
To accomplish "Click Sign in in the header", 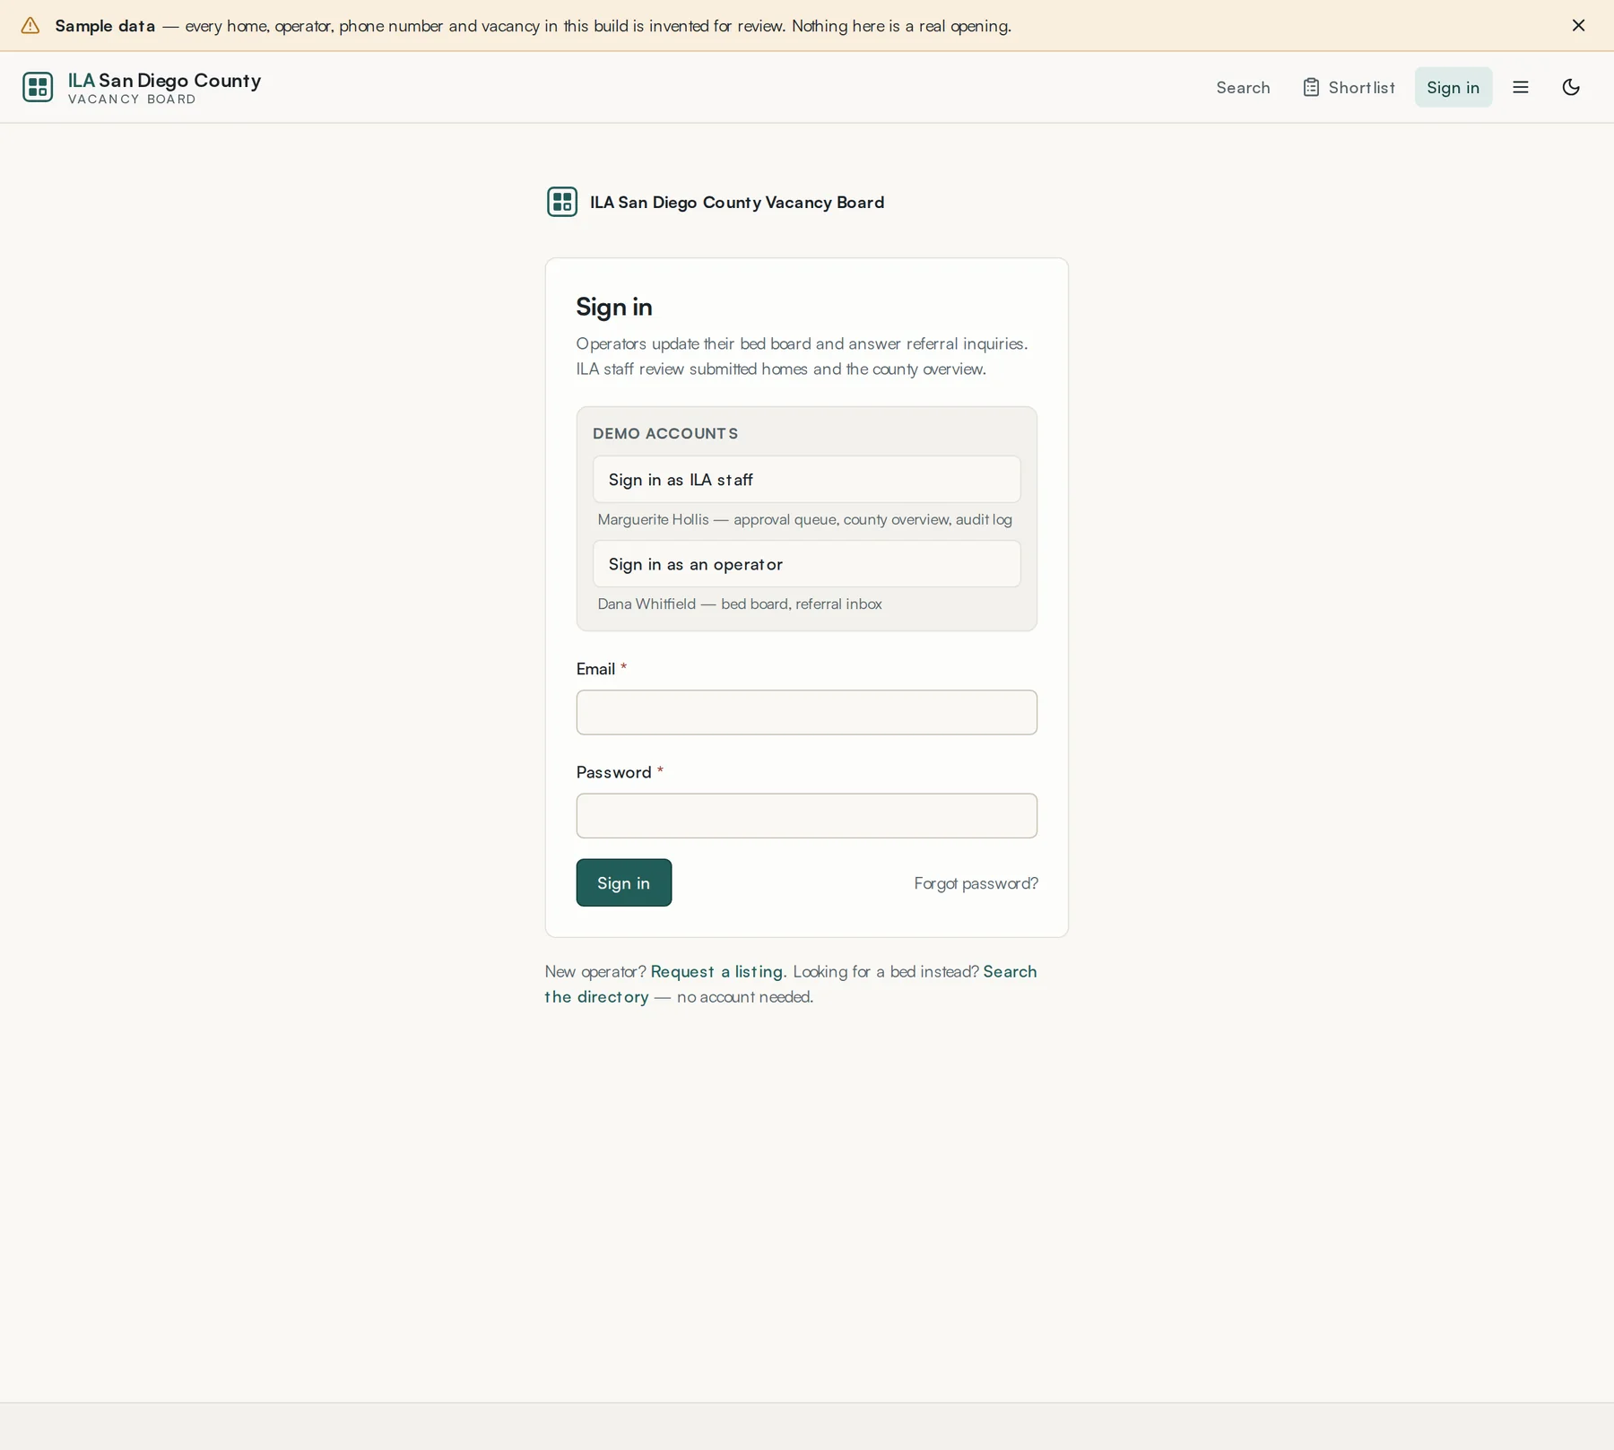I will tap(1453, 87).
